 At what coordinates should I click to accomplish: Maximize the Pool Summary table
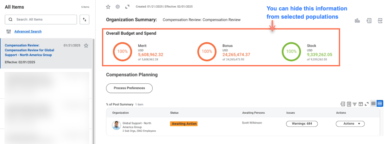(367, 104)
